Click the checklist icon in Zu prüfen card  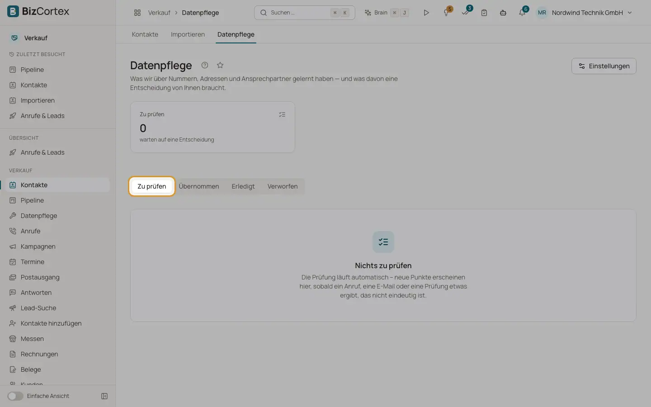[x=282, y=114]
